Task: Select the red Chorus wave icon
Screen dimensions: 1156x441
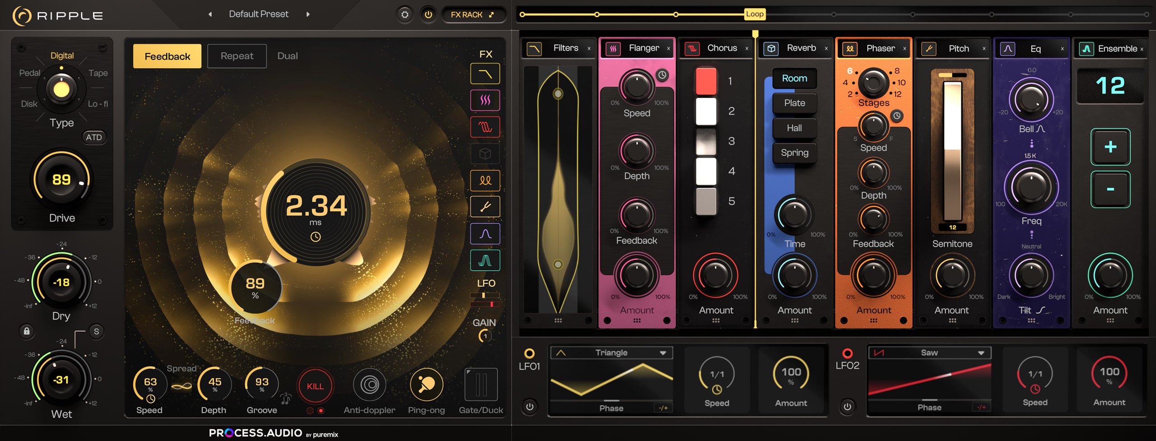Action: click(x=485, y=127)
